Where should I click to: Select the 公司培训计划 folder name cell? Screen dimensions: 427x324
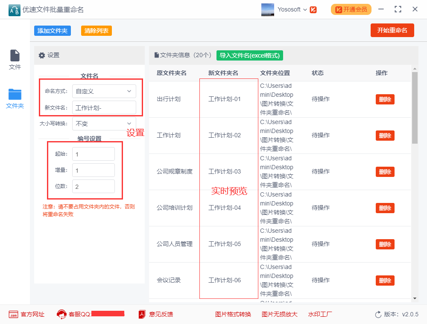pos(175,208)
